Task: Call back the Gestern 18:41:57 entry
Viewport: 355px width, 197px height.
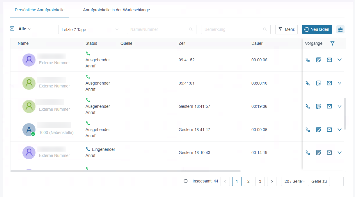Action: 308,106
